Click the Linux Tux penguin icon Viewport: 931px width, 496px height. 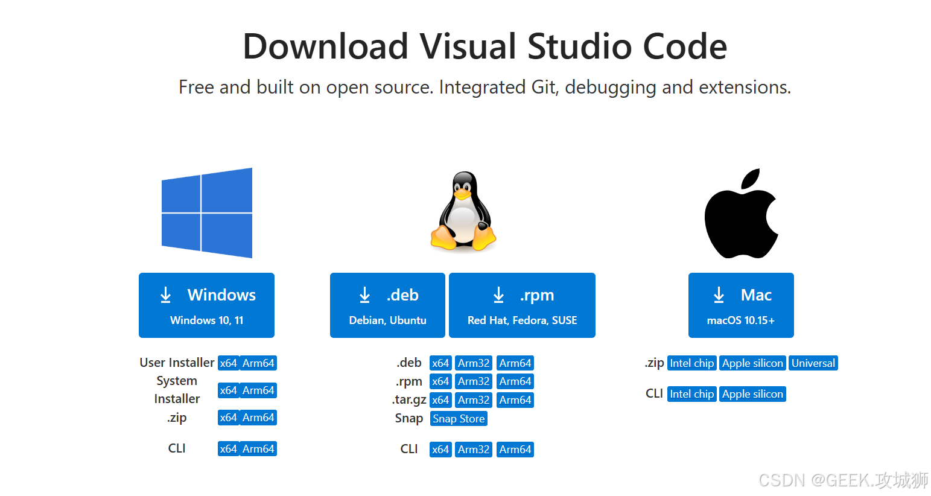coord(463,211)
